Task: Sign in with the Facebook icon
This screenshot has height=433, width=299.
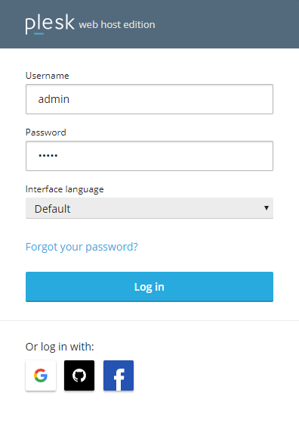Action: tap(119, 375)
